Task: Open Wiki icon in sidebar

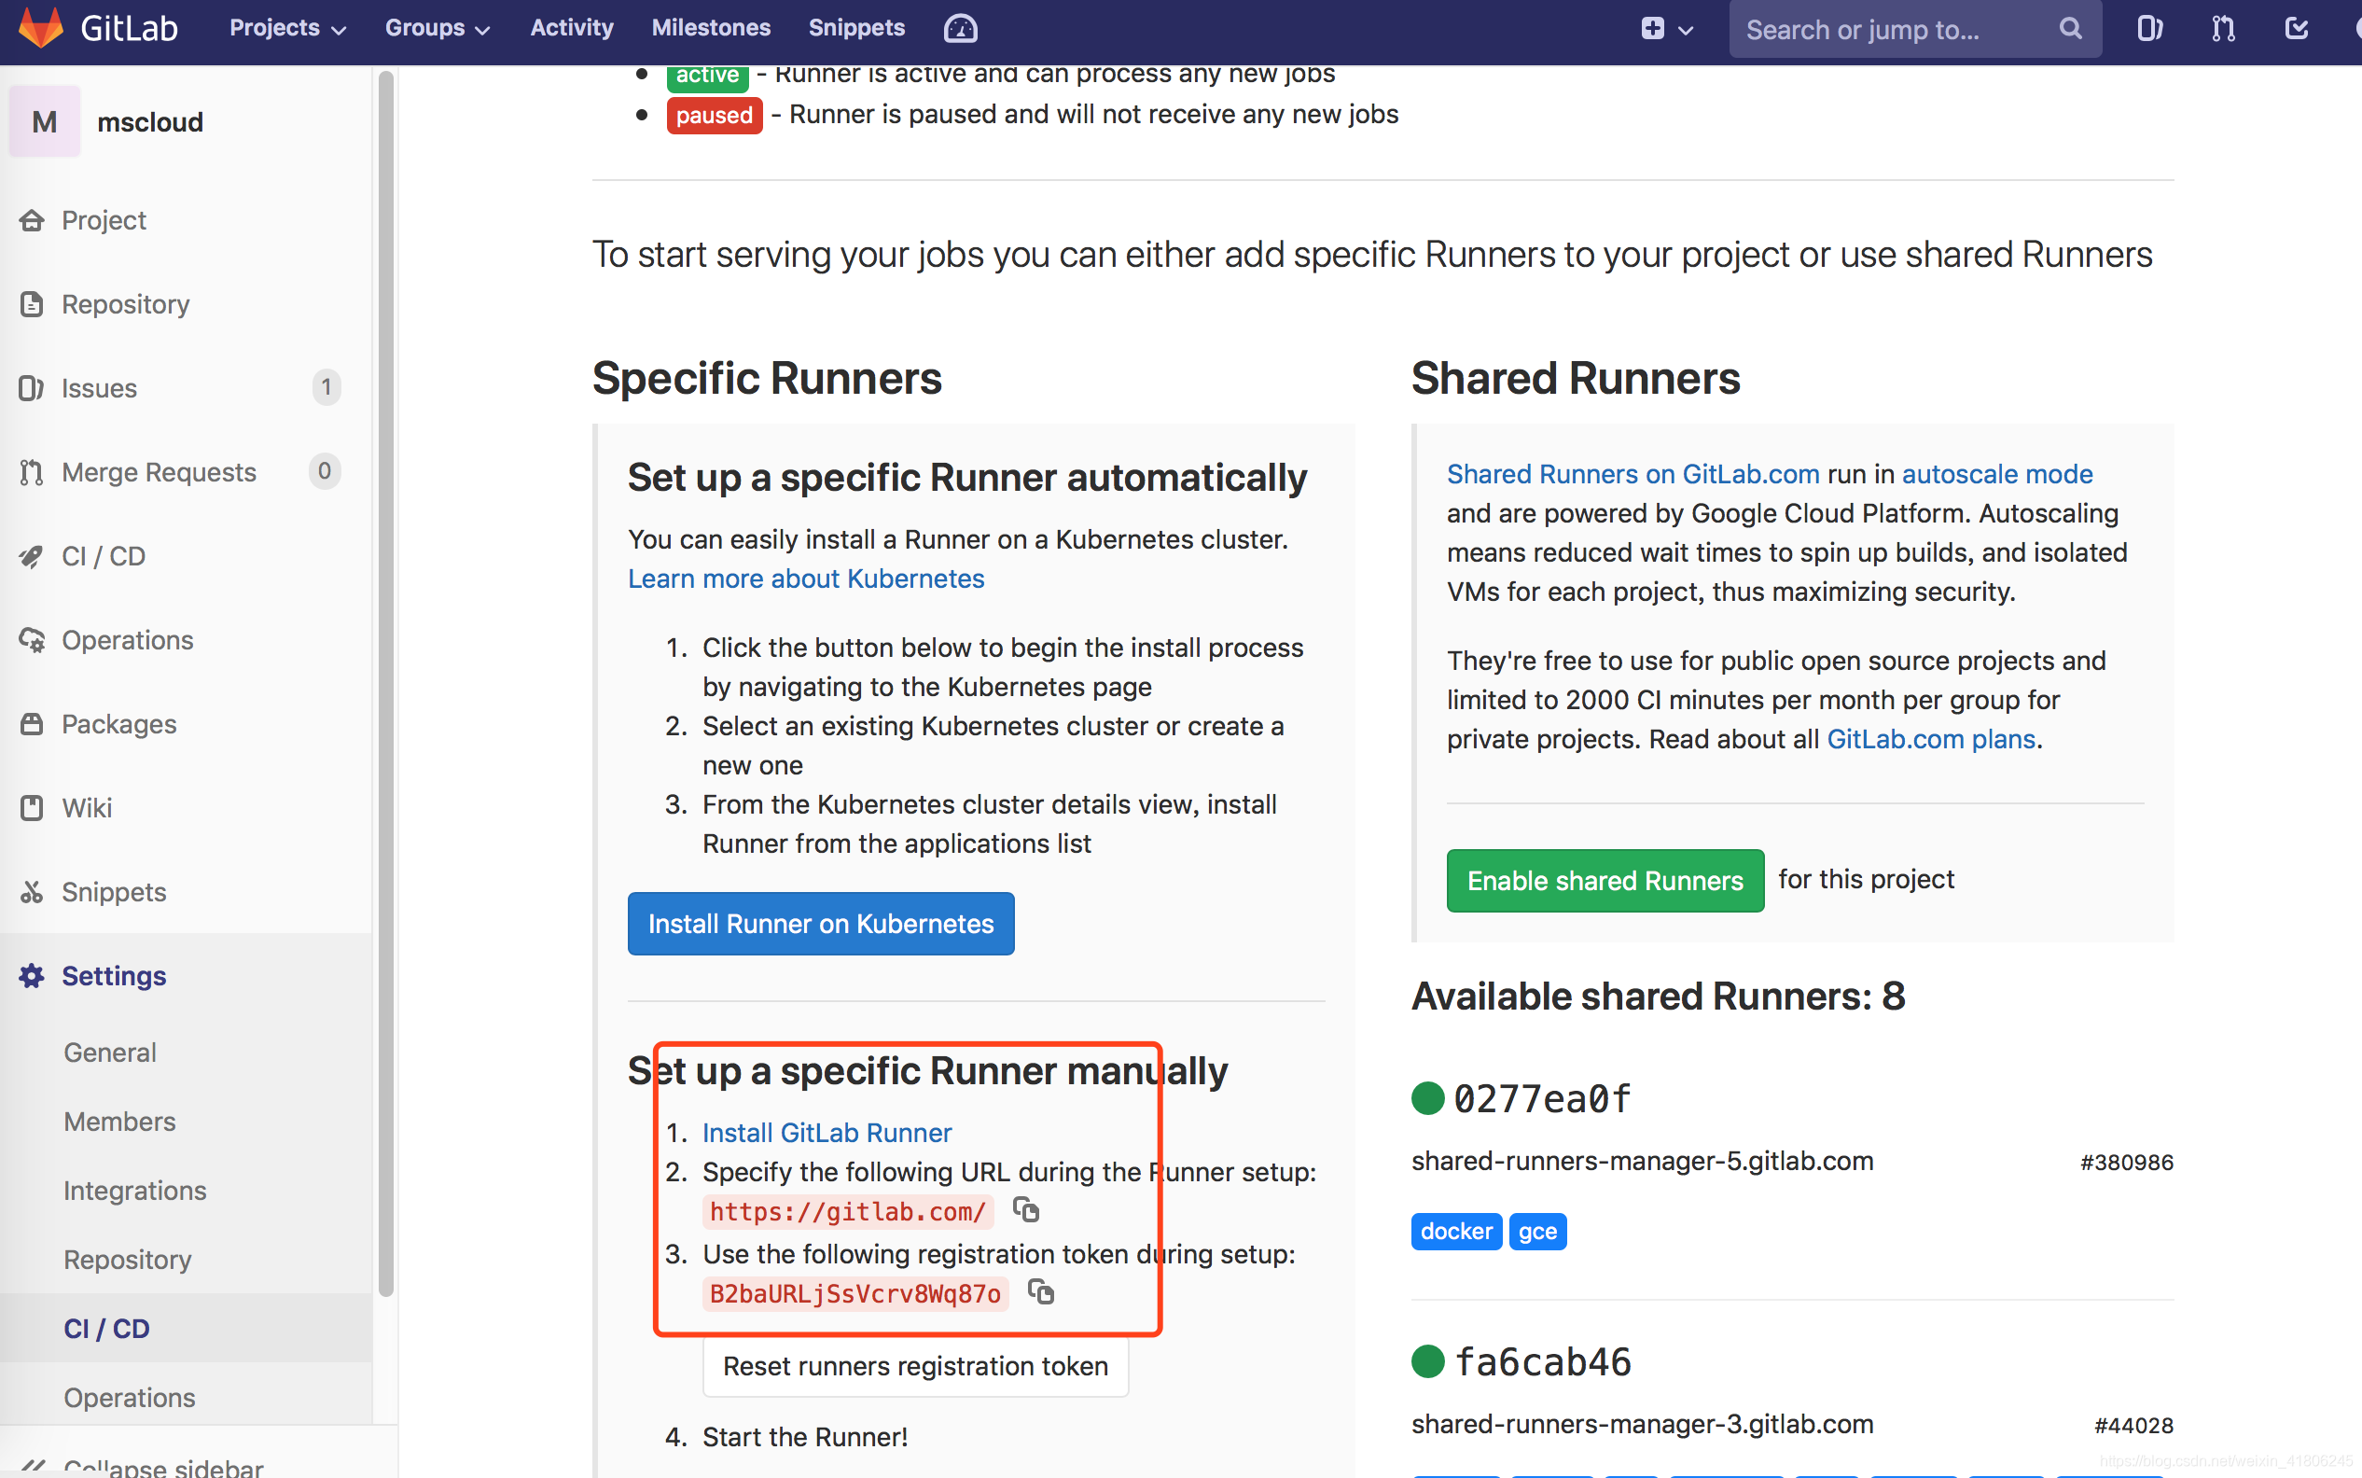Action: [32, 808]
